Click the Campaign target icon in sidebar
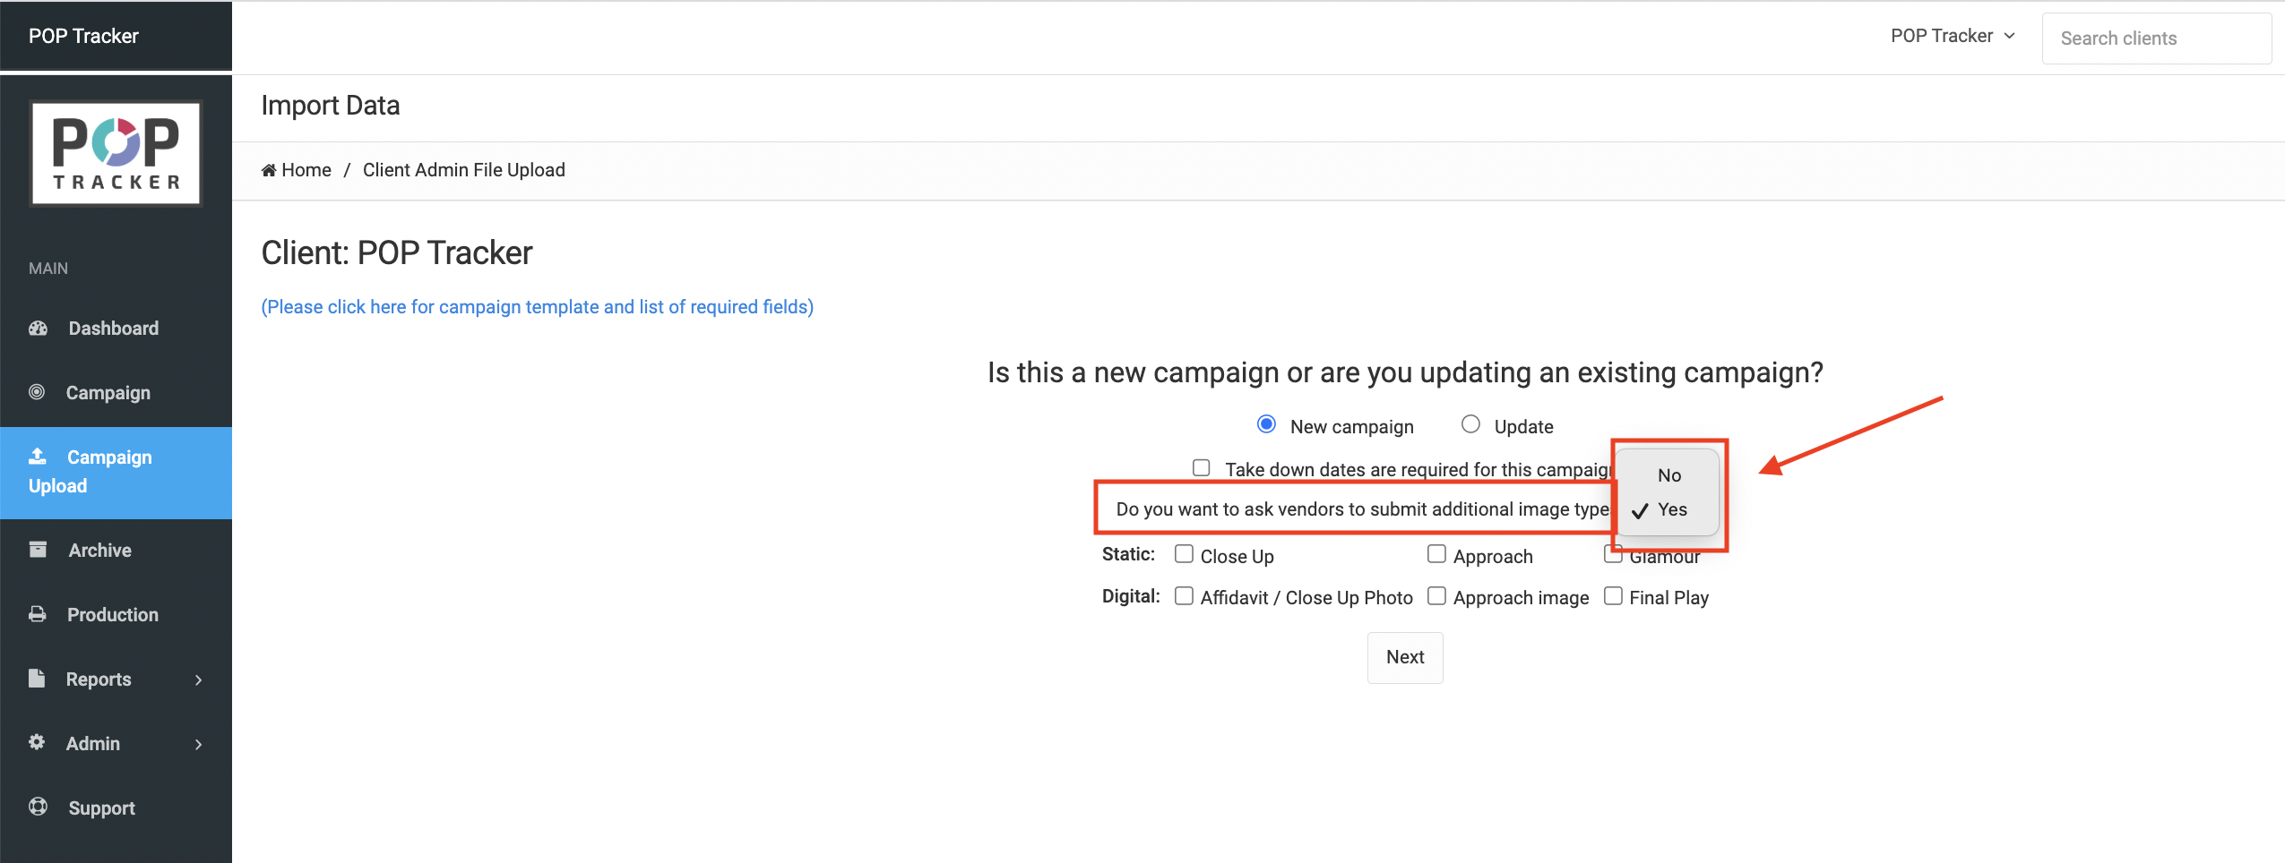This screenshot has height=863, width=2285. pyautogui.click(x=37, y=392)
